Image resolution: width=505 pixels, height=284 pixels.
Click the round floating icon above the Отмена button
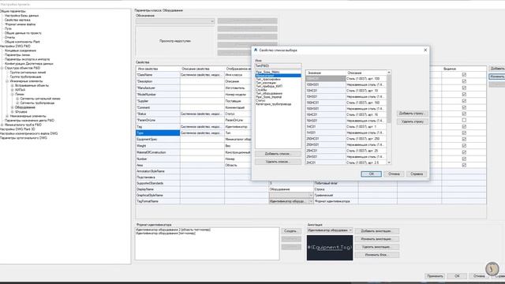coord(492,268)
